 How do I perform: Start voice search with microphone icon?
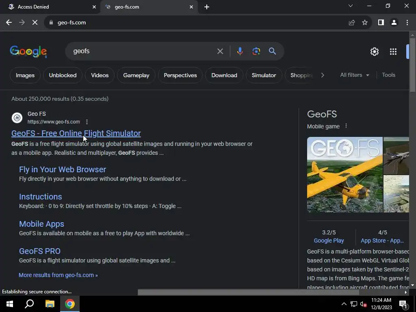click(x=240, y=51)
